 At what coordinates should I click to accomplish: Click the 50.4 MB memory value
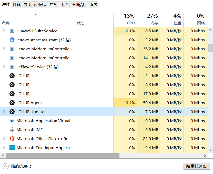150,103
